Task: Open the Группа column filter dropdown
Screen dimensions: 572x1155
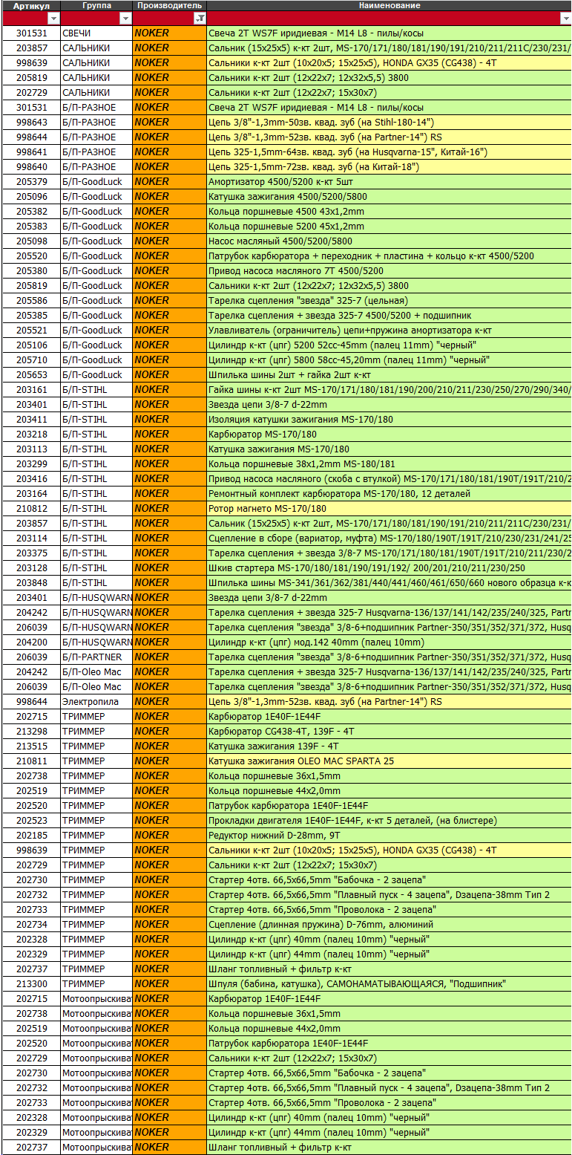Action: [x=125, y=19]
